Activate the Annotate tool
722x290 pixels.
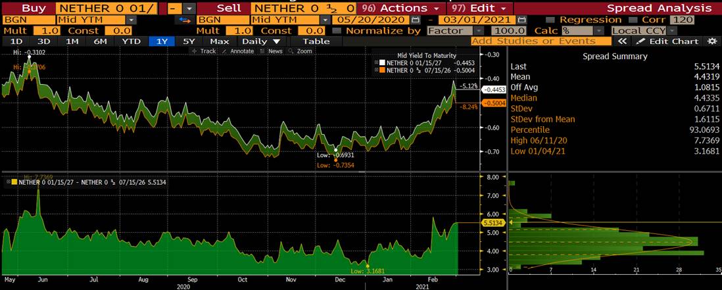coord(237,51)
